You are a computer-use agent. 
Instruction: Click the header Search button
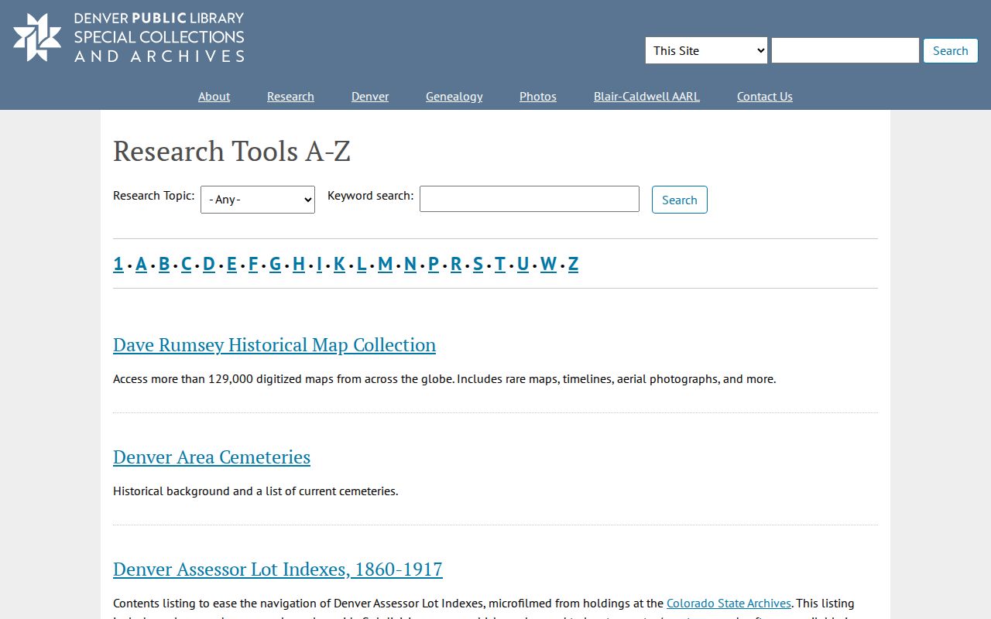tap(950, 50)
